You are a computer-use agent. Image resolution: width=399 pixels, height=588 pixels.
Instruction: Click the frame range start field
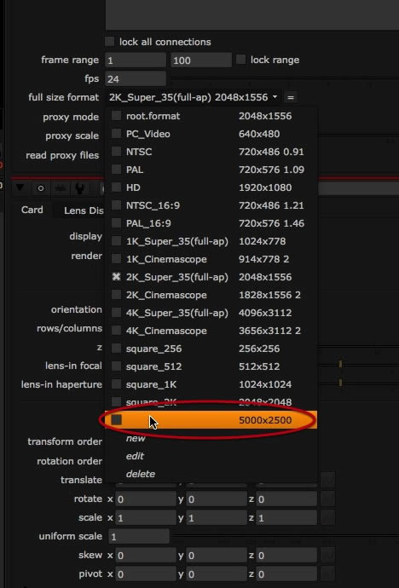point(136,60)
